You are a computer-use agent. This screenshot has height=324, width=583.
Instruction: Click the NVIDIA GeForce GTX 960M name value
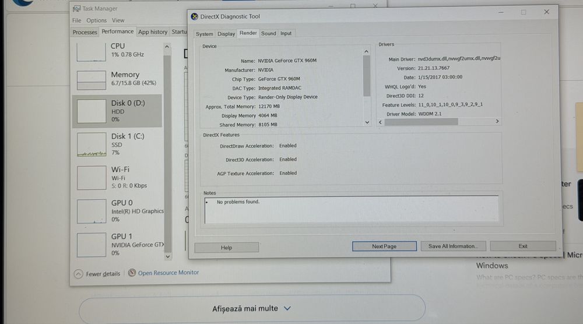click(287, 61)
